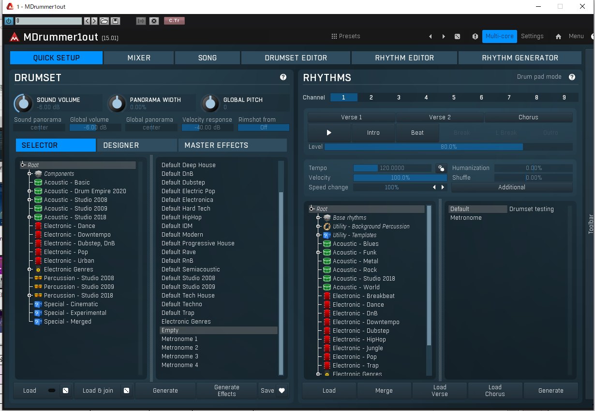Click the dice beside Load & join
The width and height of the screenshot is (595, 411).
126,391
